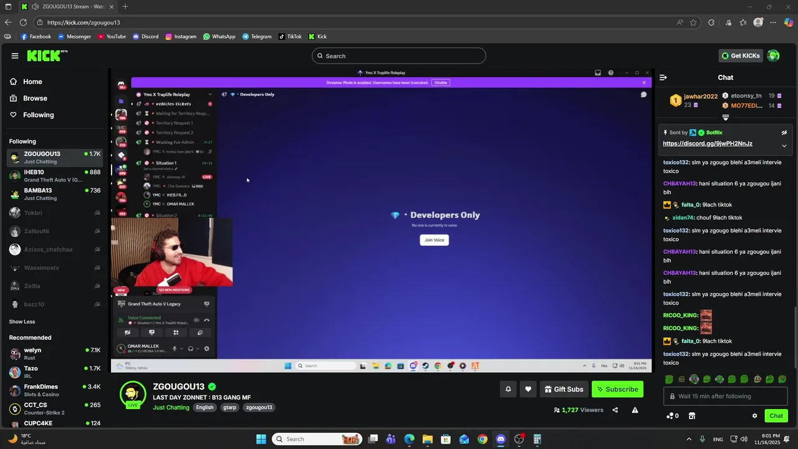Open the pinned discord.gg invite link
The height and width of the screenshot is (449, 798).
point(708,143)
